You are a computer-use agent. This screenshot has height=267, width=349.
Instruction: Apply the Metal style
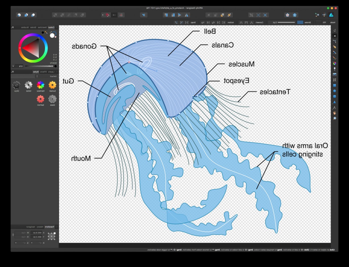click(29, 84)
